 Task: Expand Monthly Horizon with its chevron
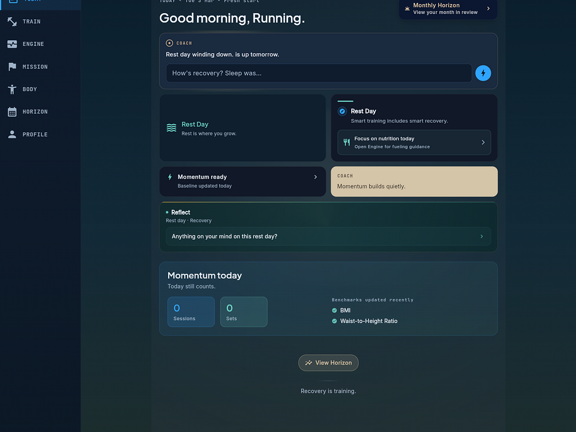[488, 9]
